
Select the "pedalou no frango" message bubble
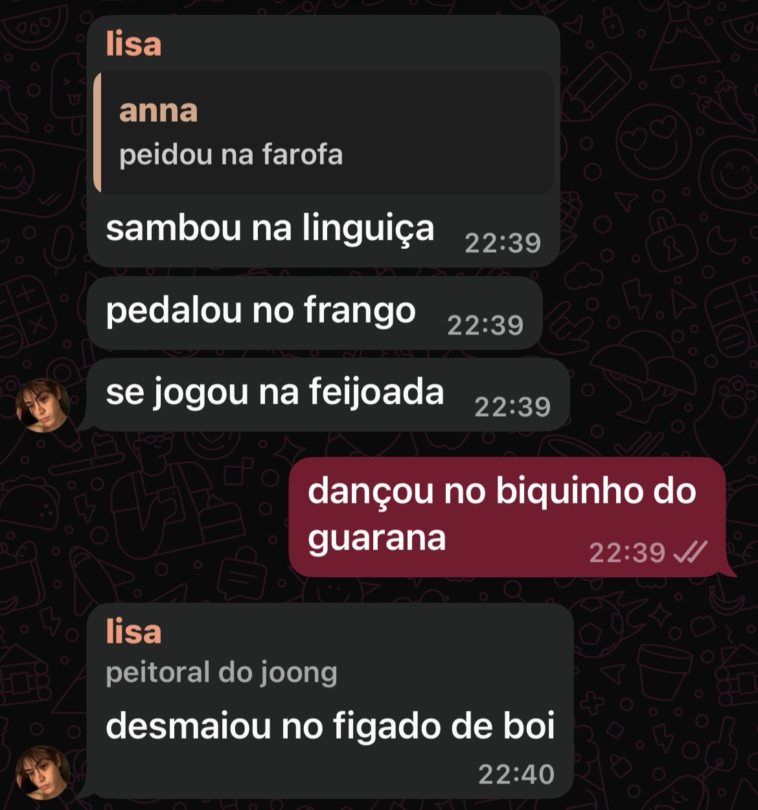[314, 313]
